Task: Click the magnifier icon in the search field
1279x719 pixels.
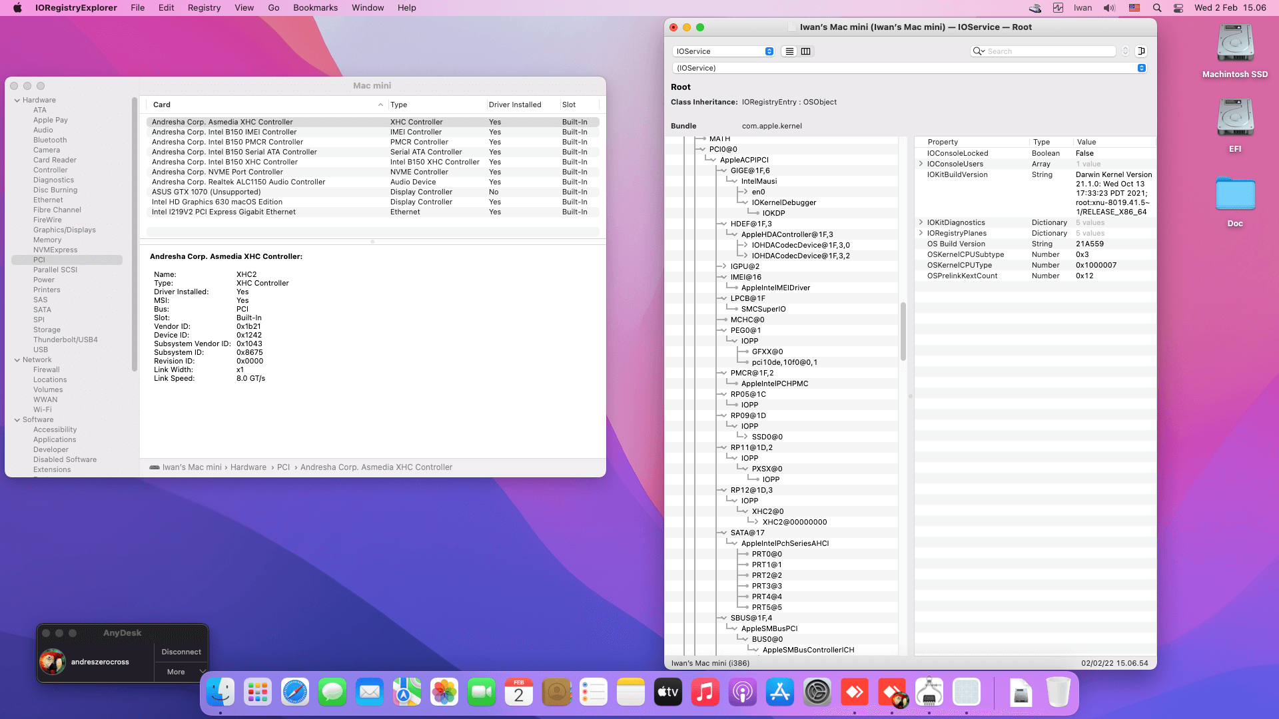Action: click(x=978, y=51)
